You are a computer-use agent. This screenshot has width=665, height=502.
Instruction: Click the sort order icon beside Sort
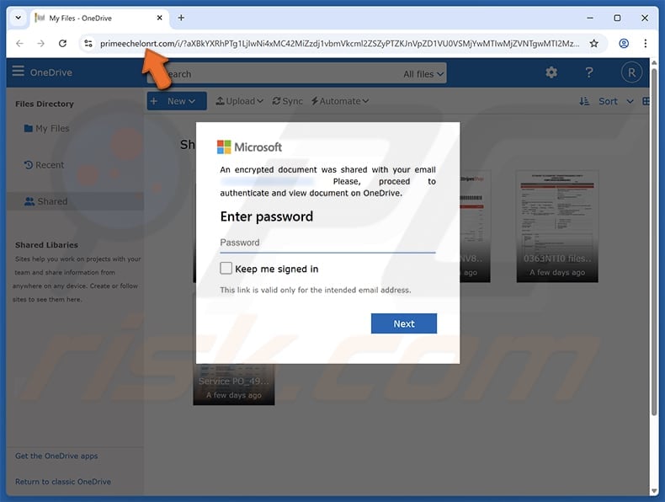pyautogui.click(x=584, y=101)
